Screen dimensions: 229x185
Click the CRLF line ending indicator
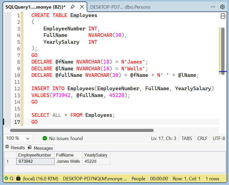coord(202,138)
